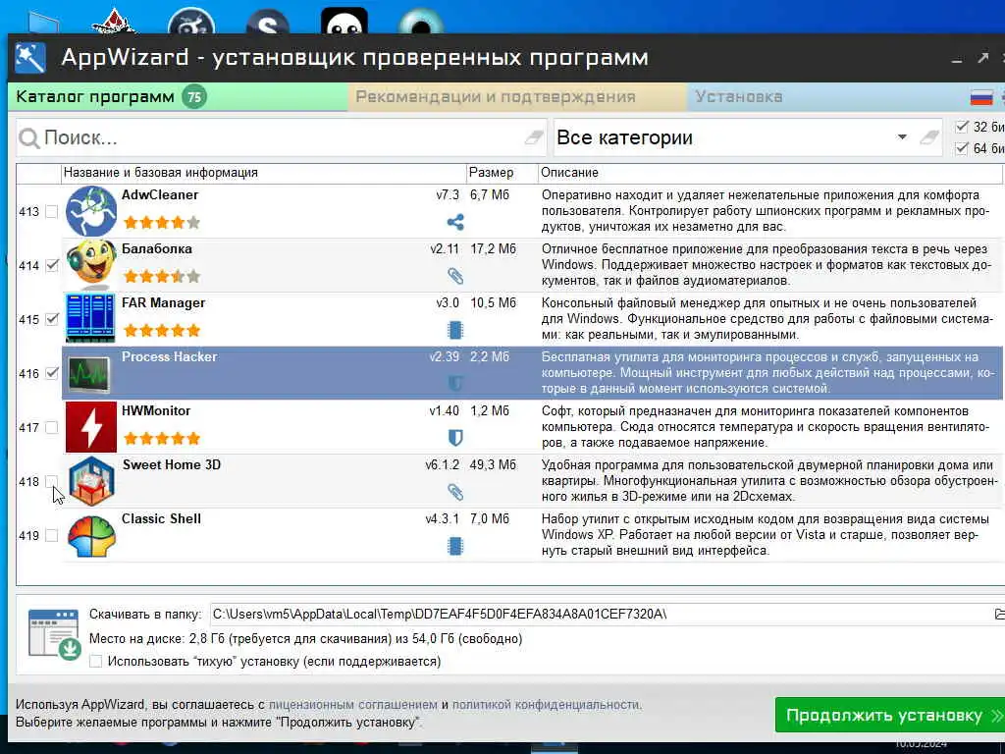This screenshot has width=1005, height=754.
Task: Select the Classic Shell title text
Action: 161,518
